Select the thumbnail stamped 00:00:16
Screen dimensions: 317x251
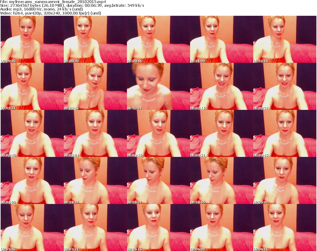coord(32,39)
